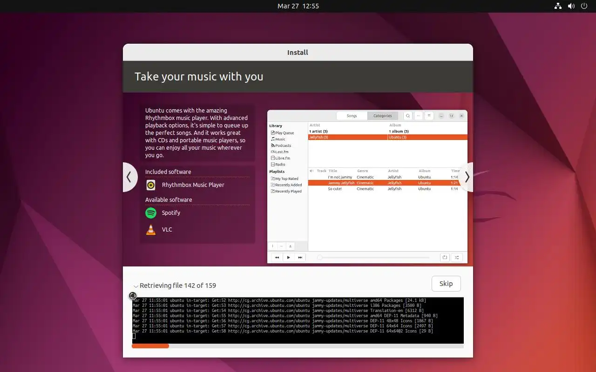Click the Genre column header in song list
The width and height of the screenshot is (596, 372).
(x=363, y=171)
